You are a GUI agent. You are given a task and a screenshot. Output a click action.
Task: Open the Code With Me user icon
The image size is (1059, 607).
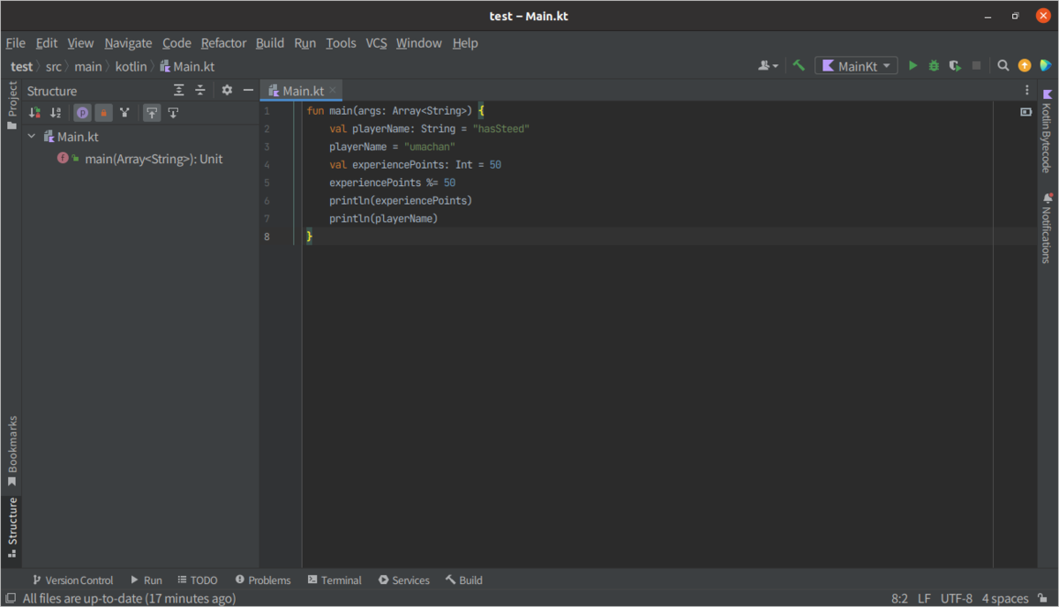pos(768,66)
